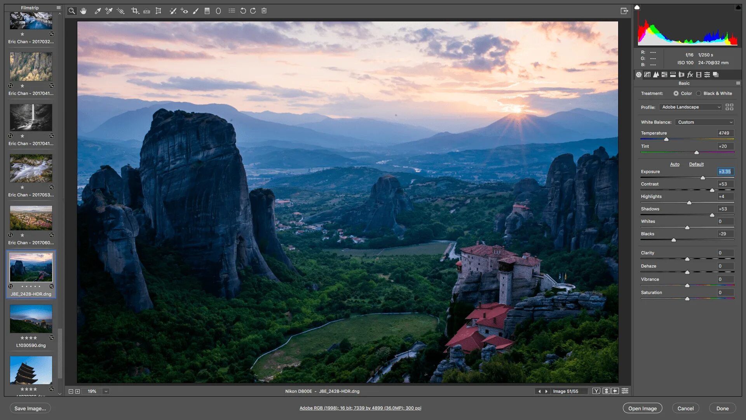Open workflow options Adobe RGB link

coord(360,408)
